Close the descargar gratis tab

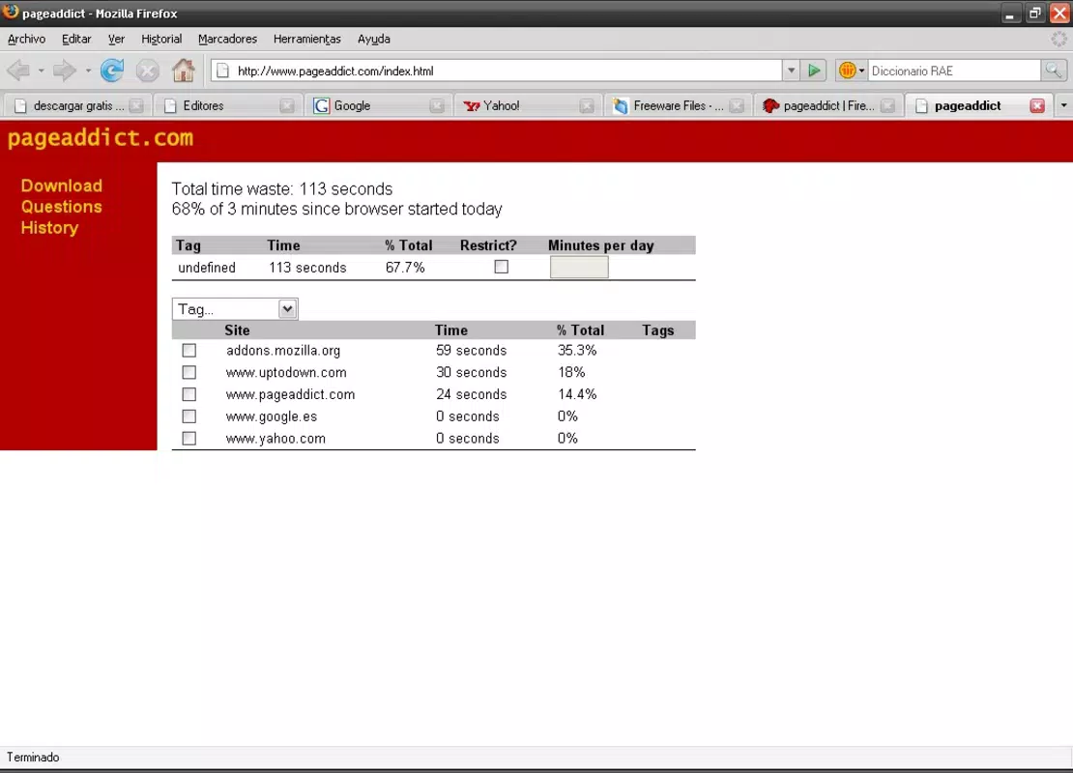[x=136, y=105]
